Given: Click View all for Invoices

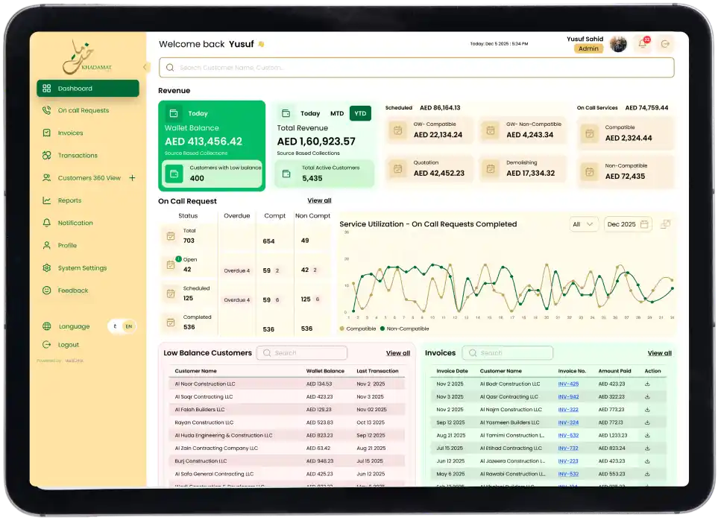Looking at the screenshot, I should [x=659, y=353].
